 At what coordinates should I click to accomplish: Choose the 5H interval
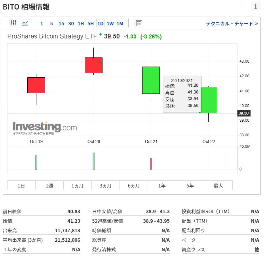[x=91, y=24]
